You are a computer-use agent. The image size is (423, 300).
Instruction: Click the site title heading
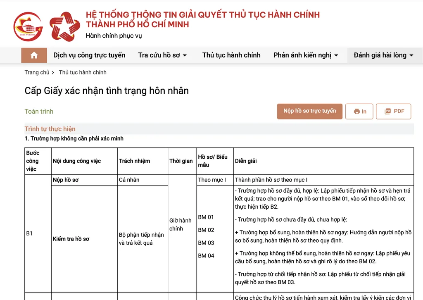click(203, 19)
